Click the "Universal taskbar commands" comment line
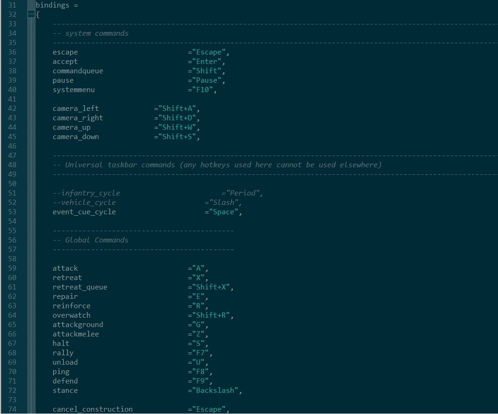The image size is (498, 414). tap(217, 165)
